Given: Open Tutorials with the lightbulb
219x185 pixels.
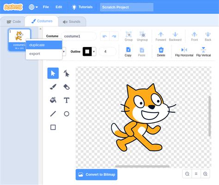Looking at the screenshot, I should point(82,7).
